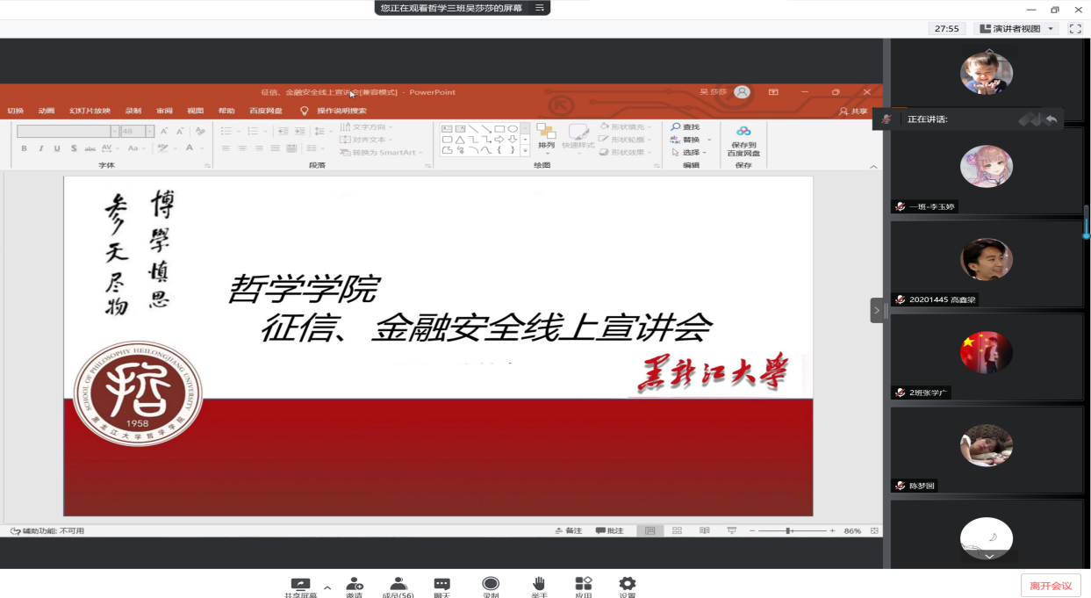The width and height of the screenshot is (1091, 598).
Task: Click the 共享 button in PowerPoint
Action: click(853, 112)
